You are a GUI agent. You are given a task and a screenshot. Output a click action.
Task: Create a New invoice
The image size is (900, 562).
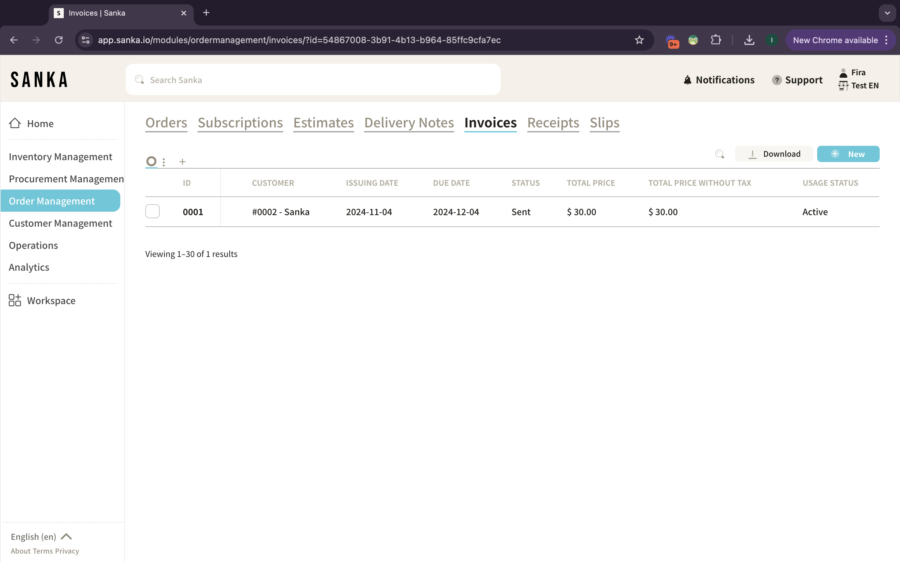pyautogui.click(x=848, y=154)
